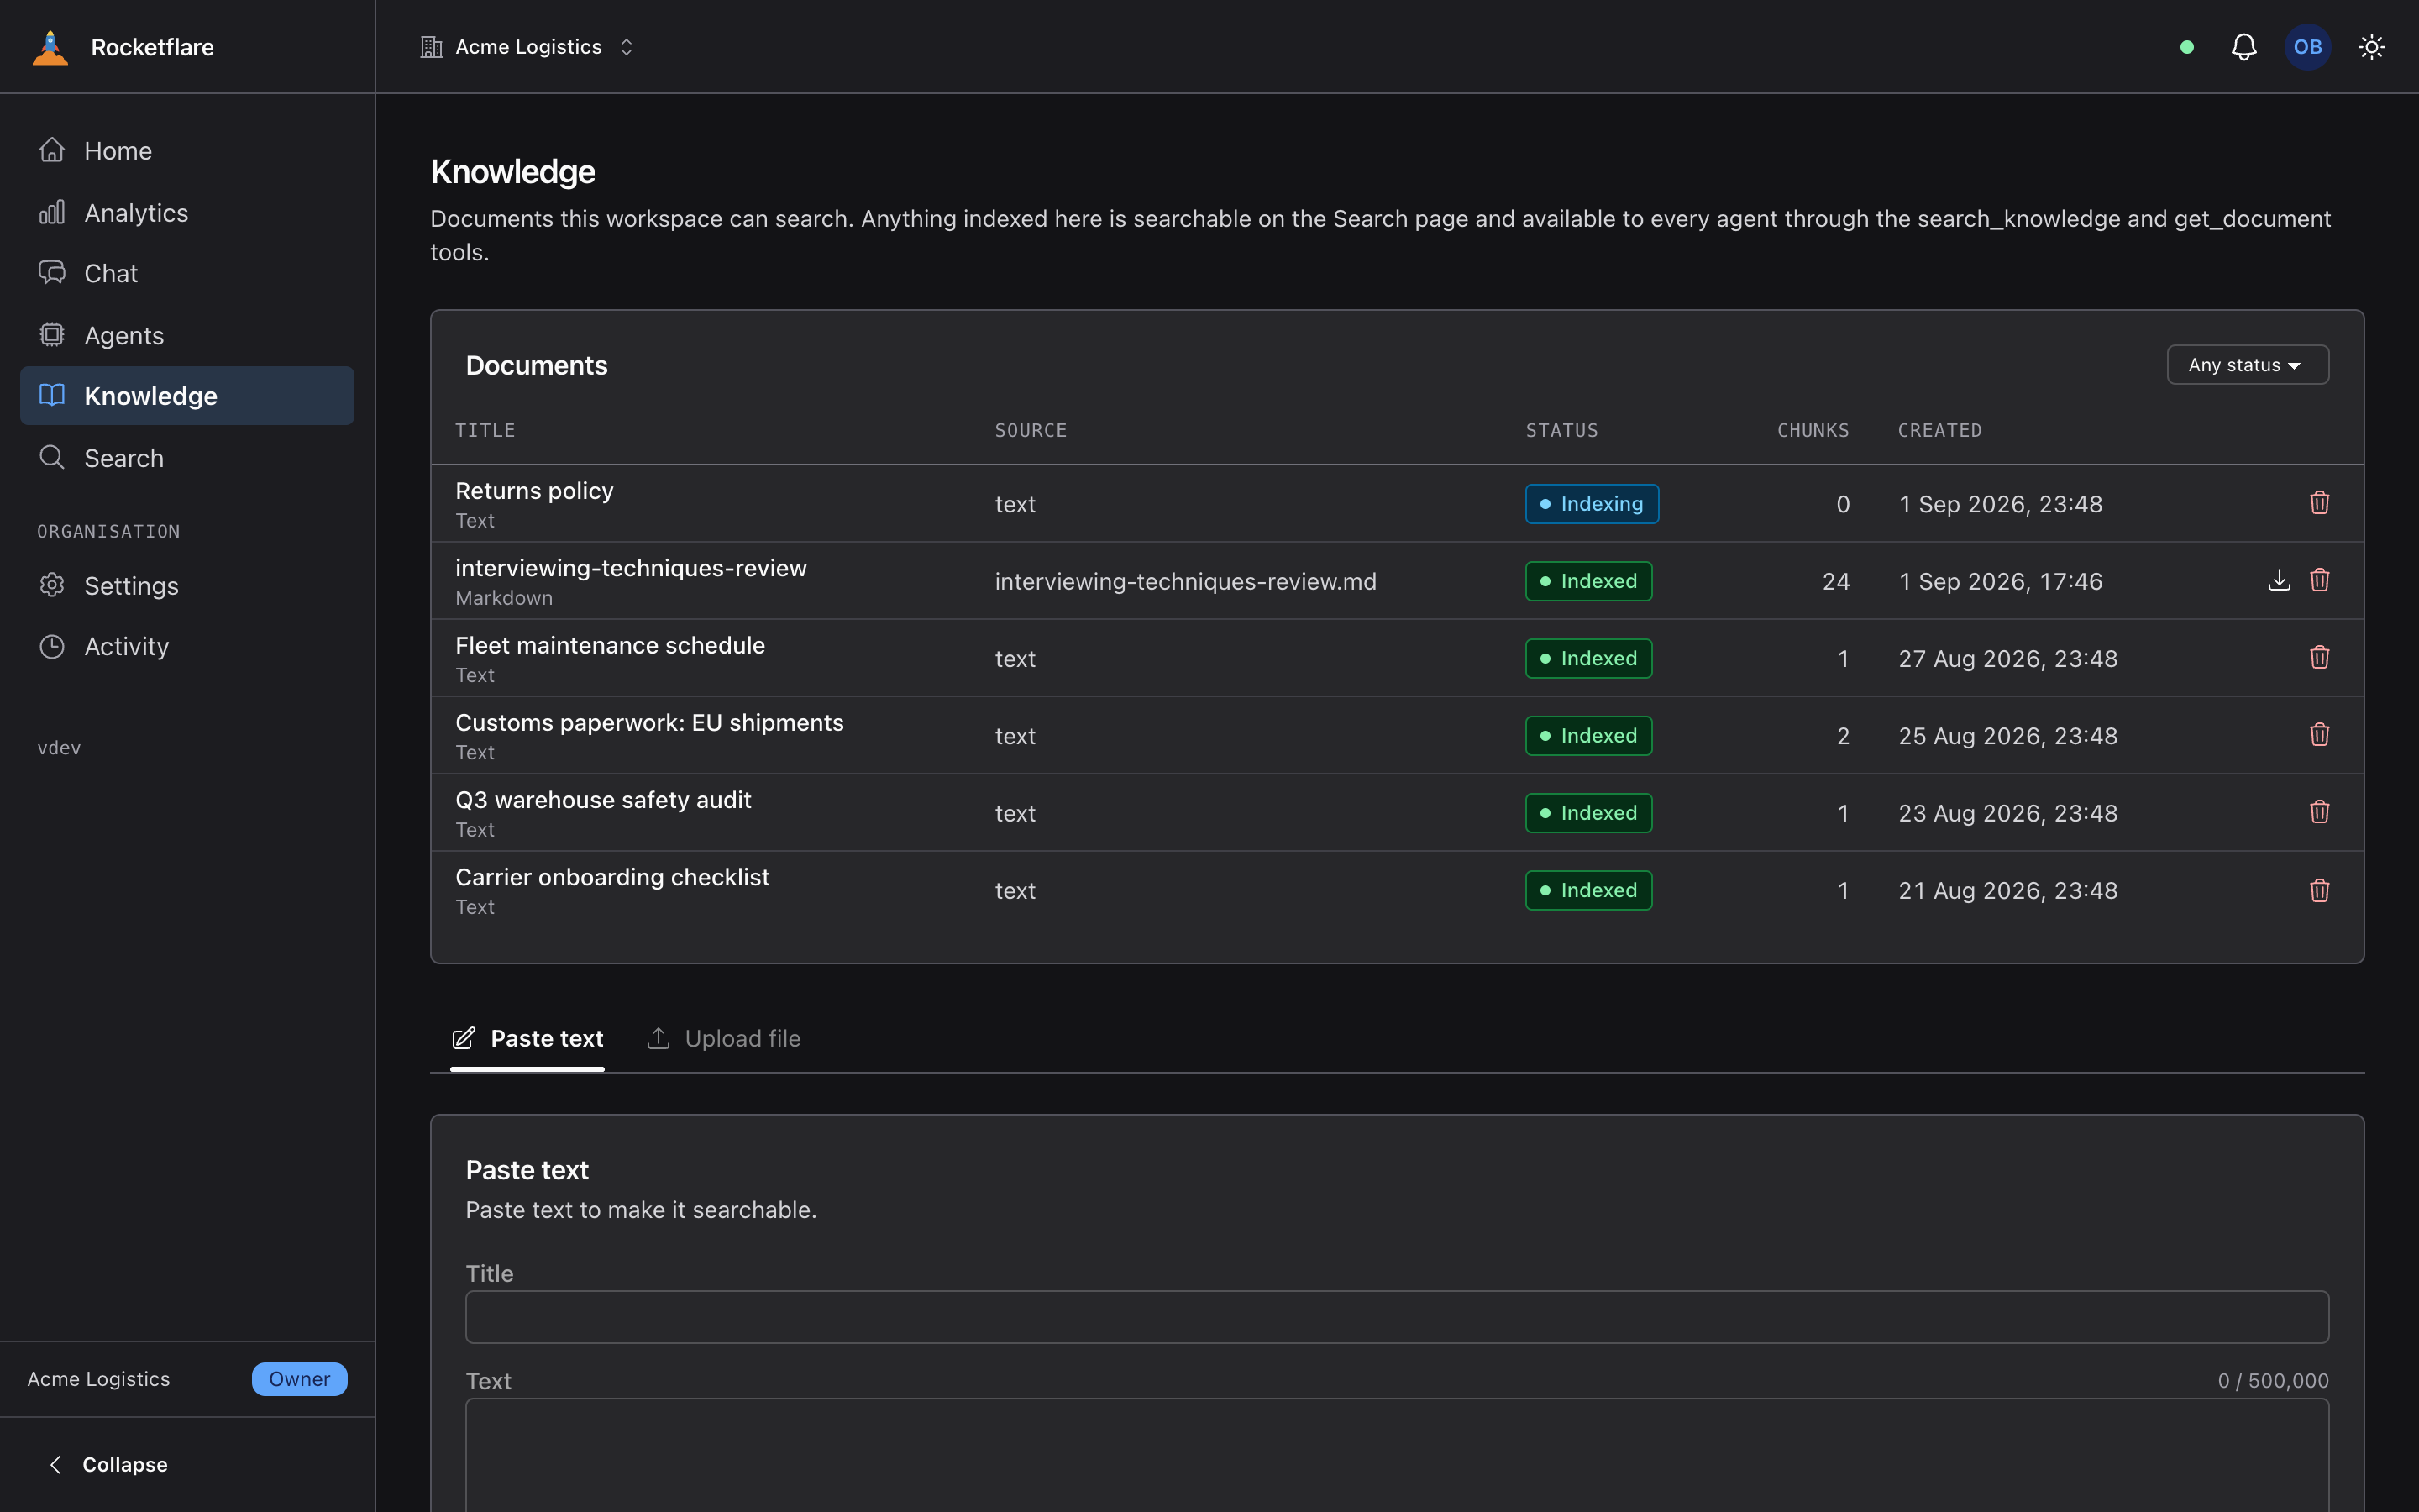Switch to the Upload file tab
This screenshot has height=1512, width=2419.
724,1038
